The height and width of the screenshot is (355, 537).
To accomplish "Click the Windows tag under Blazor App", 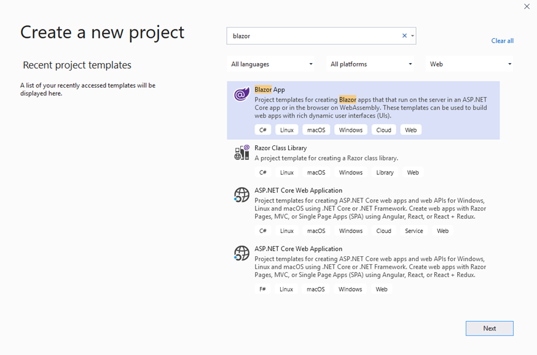I will click(x=351, y=130).
